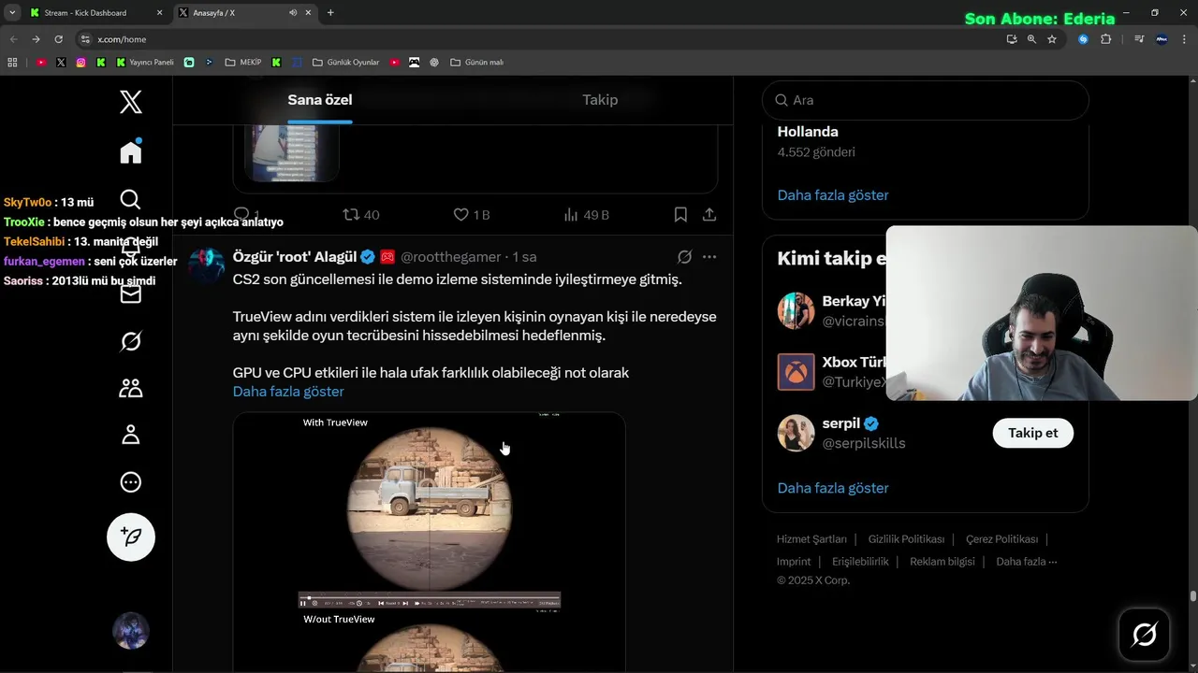The image size is (1198, 673).
Task: Show more suggestions under 'Kimi takip etmeli'
Action: (833, 488)
